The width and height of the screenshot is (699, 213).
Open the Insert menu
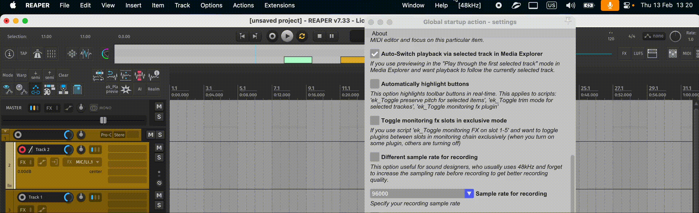tap(133, 5)
